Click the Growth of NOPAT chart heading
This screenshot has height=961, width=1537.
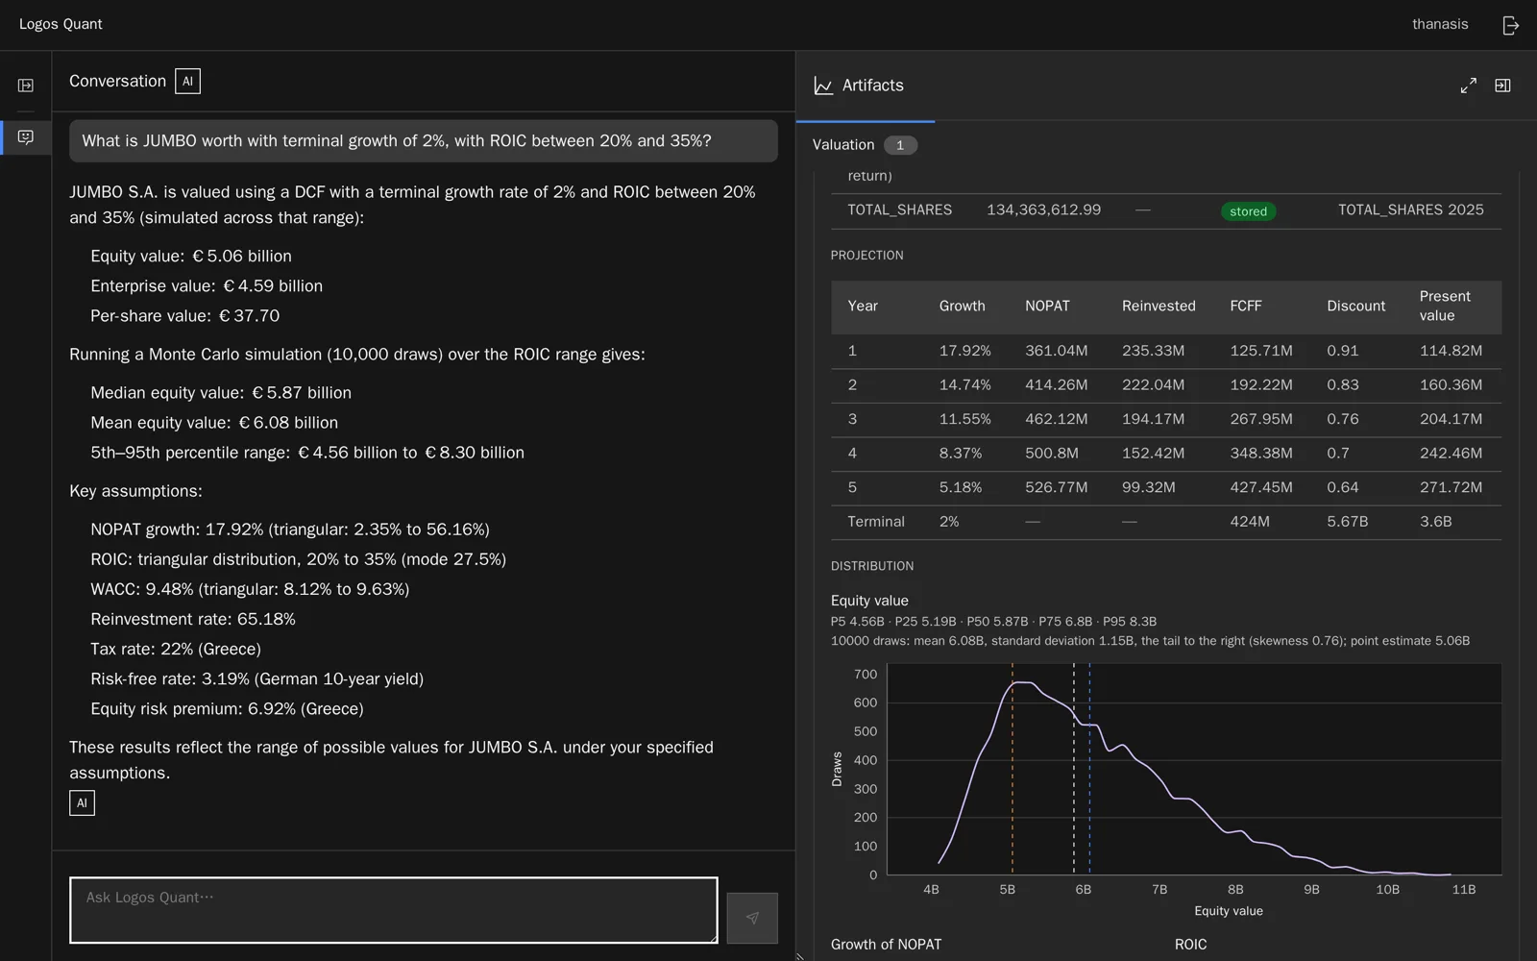(886, 945)
